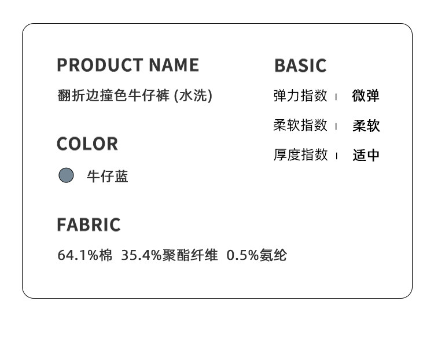Click the FABRIC section heading
Viewport: 434px width, 349px height.
tap(89, 225)
